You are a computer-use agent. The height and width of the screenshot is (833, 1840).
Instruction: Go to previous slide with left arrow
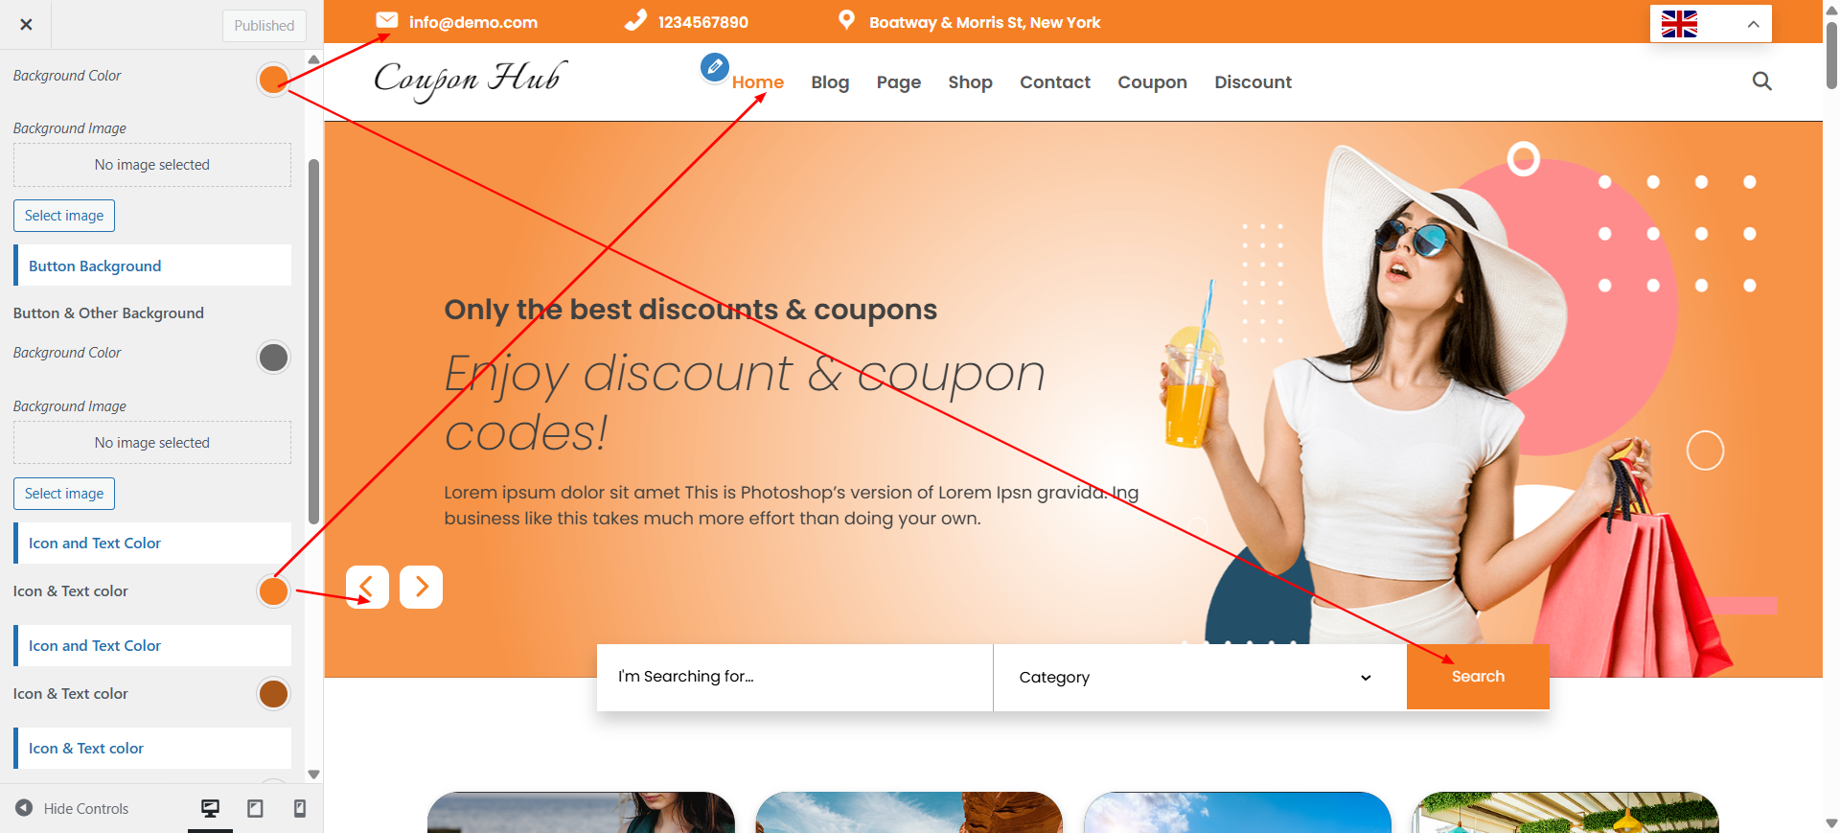point(367,587)
